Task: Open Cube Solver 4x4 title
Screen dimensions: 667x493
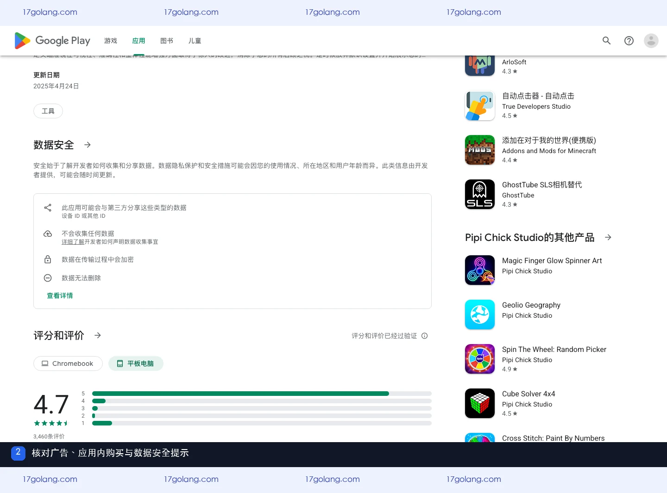Action: coord(529,394)
